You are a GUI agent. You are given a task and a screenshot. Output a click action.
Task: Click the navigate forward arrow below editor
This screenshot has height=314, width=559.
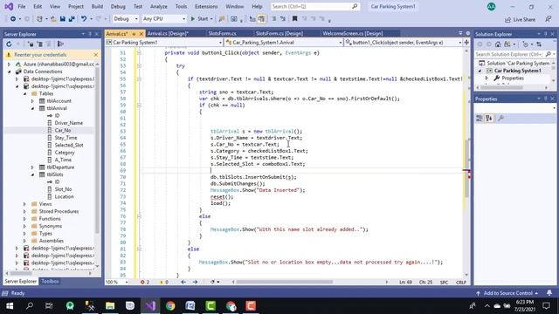click(x=195, y=282)
